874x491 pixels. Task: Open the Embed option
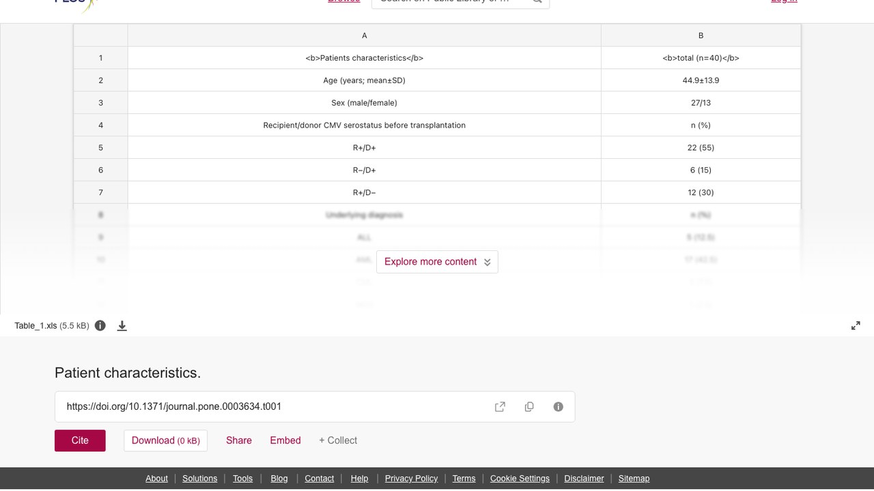[x=285, y=441]
